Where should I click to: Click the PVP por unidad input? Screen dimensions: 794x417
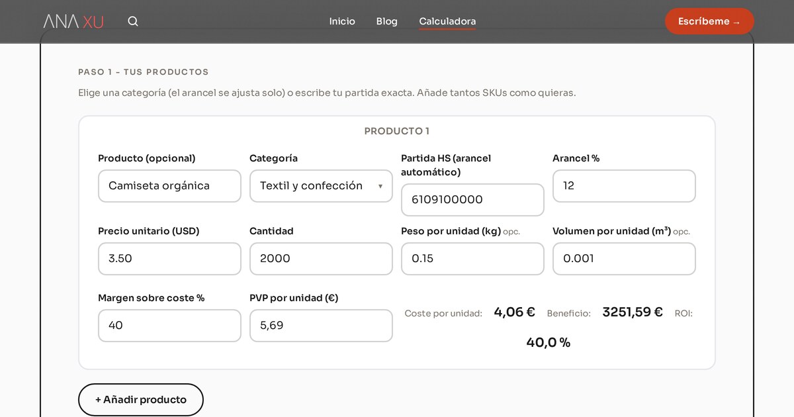pyautogui.click(x=321, y=326)
